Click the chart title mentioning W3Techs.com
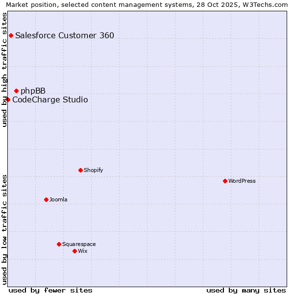 pyautogui.click(x=147, y=4)
